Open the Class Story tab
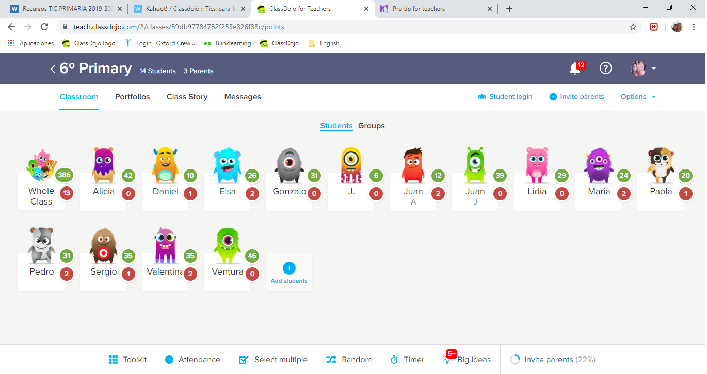Image resolution: width=707 pixels, height=374 pixels. [x=187, y=97]
